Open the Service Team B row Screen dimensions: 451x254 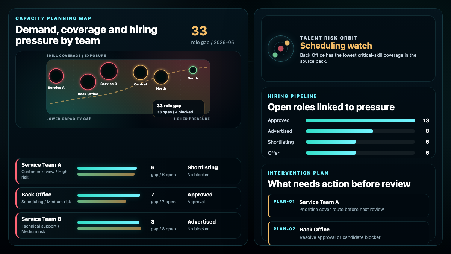[128, 225]
